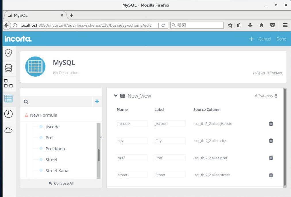The image size is (291, 197).
Task: Select Pref Kana in the column tree
Action: (x=55, y=149)
